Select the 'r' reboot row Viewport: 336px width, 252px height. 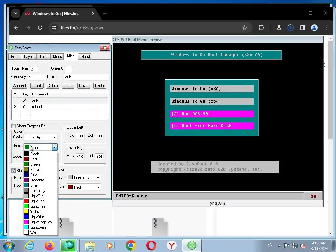(60, 107)
